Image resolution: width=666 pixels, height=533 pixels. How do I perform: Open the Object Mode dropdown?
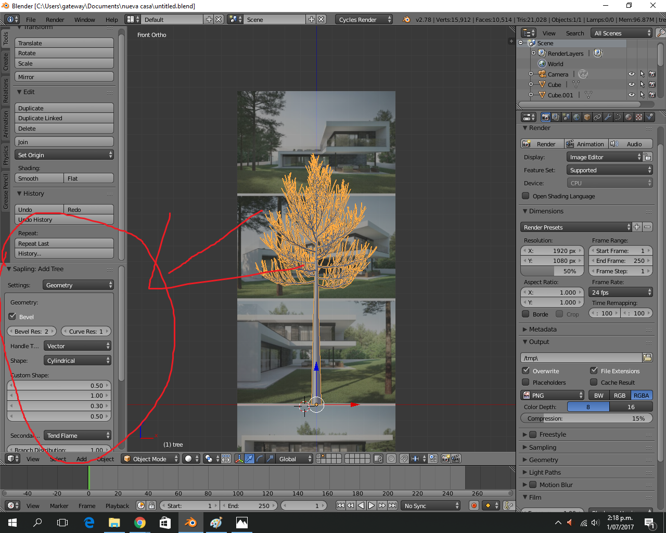[x=150, y=459]
